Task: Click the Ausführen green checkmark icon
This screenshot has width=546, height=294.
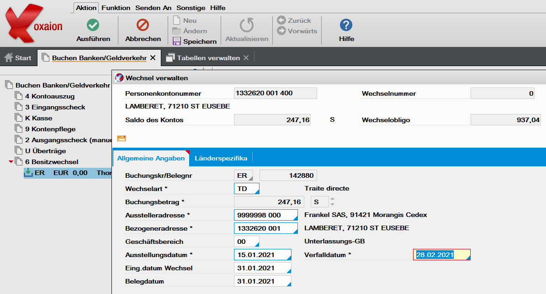Action: click(93, 25)
